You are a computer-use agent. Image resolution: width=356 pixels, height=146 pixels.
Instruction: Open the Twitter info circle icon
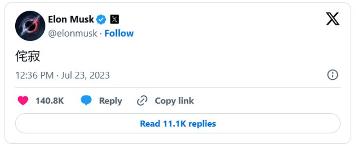(x=333, y=75)
